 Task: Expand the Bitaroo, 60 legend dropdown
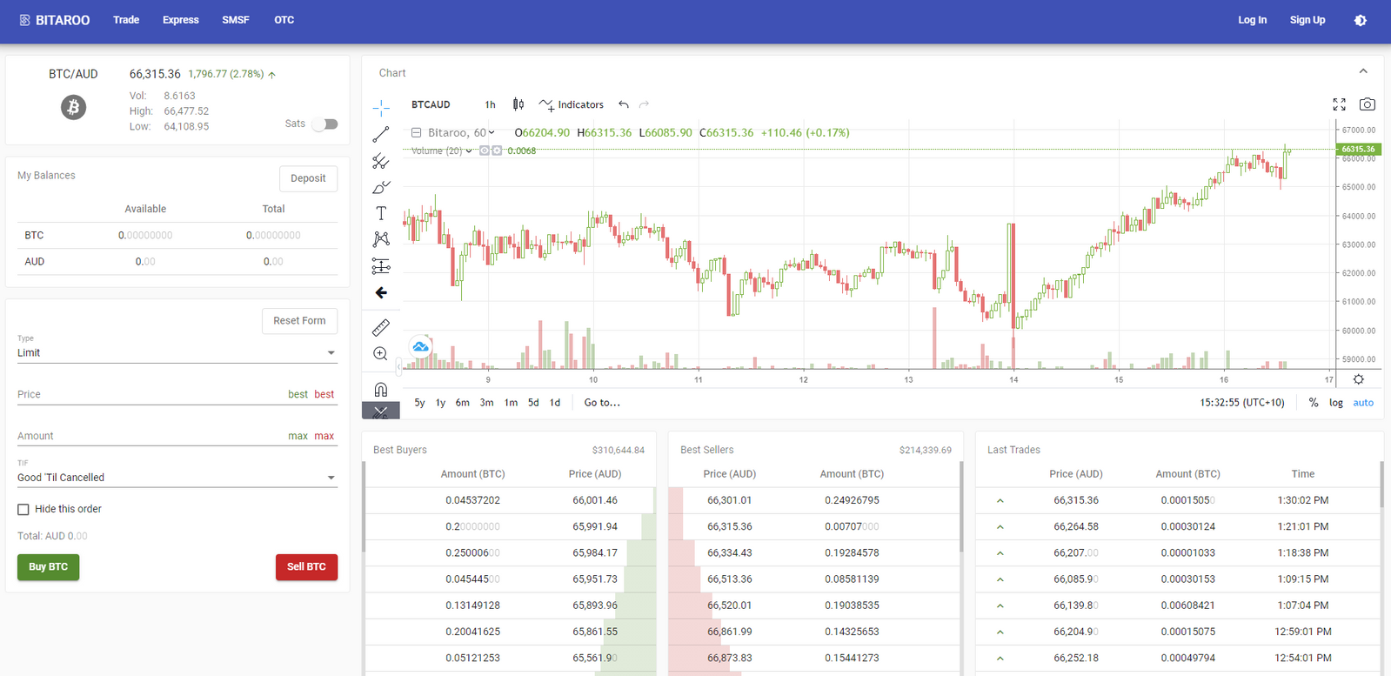point(492,133)
